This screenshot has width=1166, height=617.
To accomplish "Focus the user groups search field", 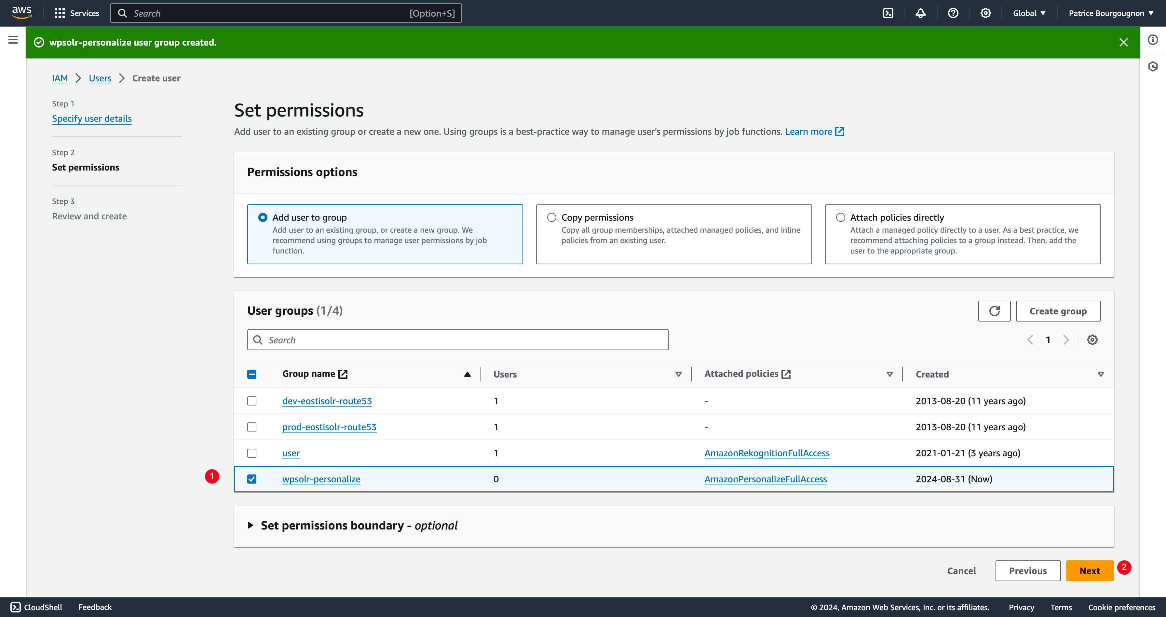I will (458, 340).
